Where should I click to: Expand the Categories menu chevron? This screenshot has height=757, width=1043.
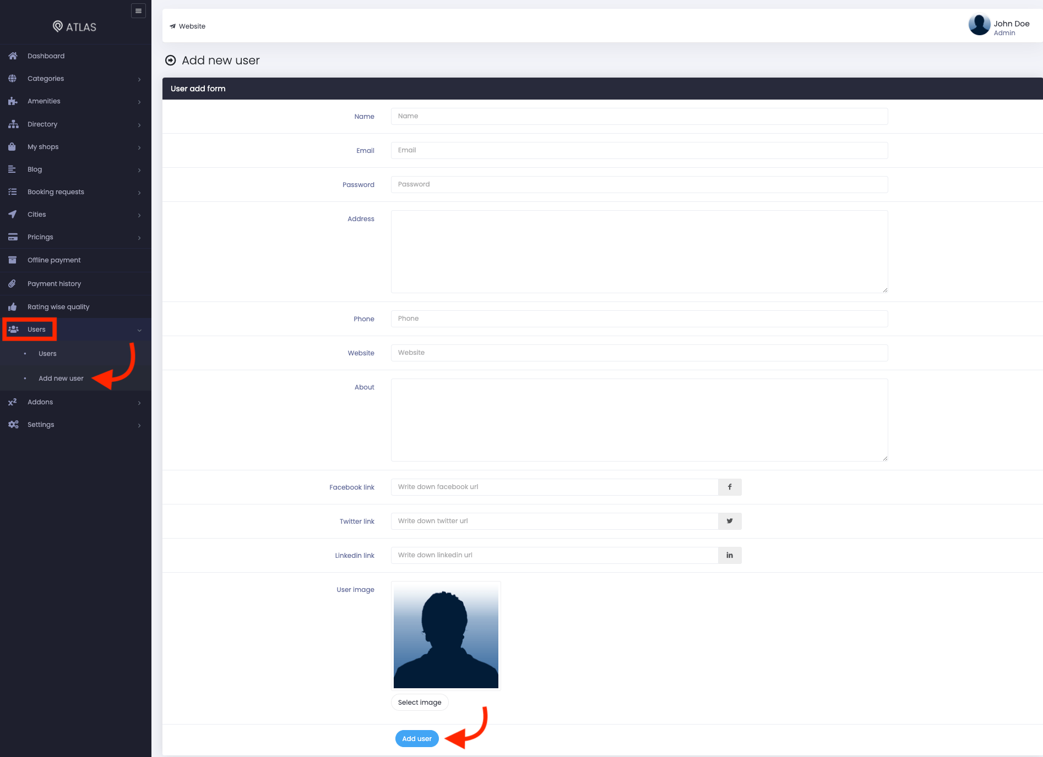(139, 79)
